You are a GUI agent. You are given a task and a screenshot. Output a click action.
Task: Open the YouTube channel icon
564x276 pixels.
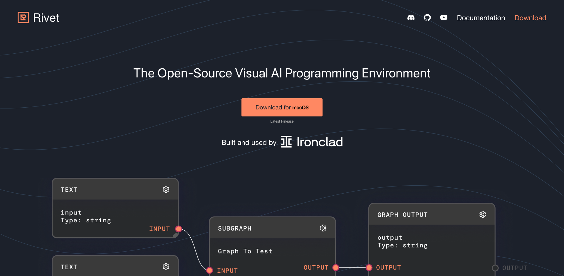(x=444, y=18)
